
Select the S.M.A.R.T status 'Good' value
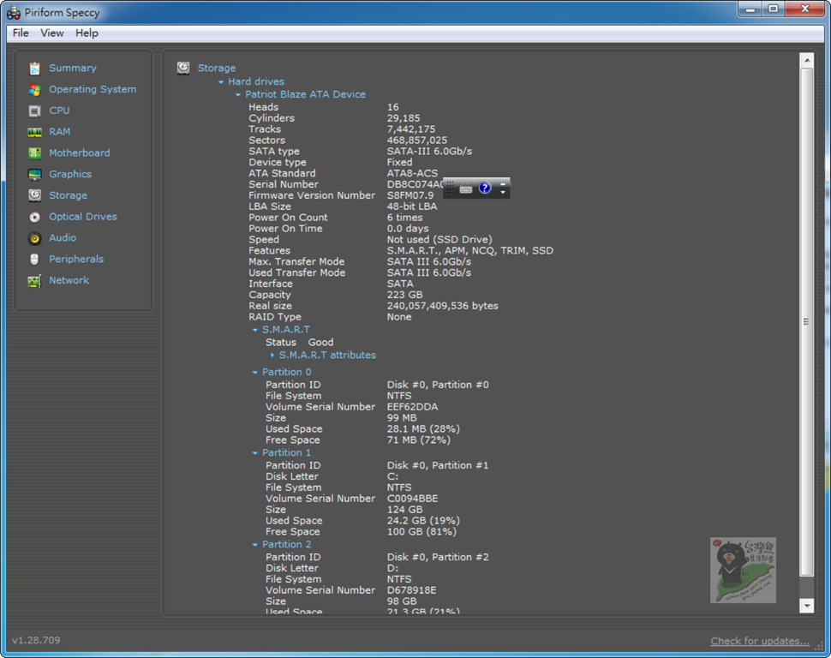[320, 343]
